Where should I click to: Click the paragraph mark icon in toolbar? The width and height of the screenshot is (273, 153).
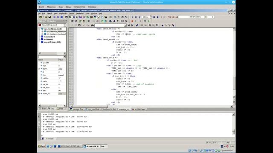[118, 21]
